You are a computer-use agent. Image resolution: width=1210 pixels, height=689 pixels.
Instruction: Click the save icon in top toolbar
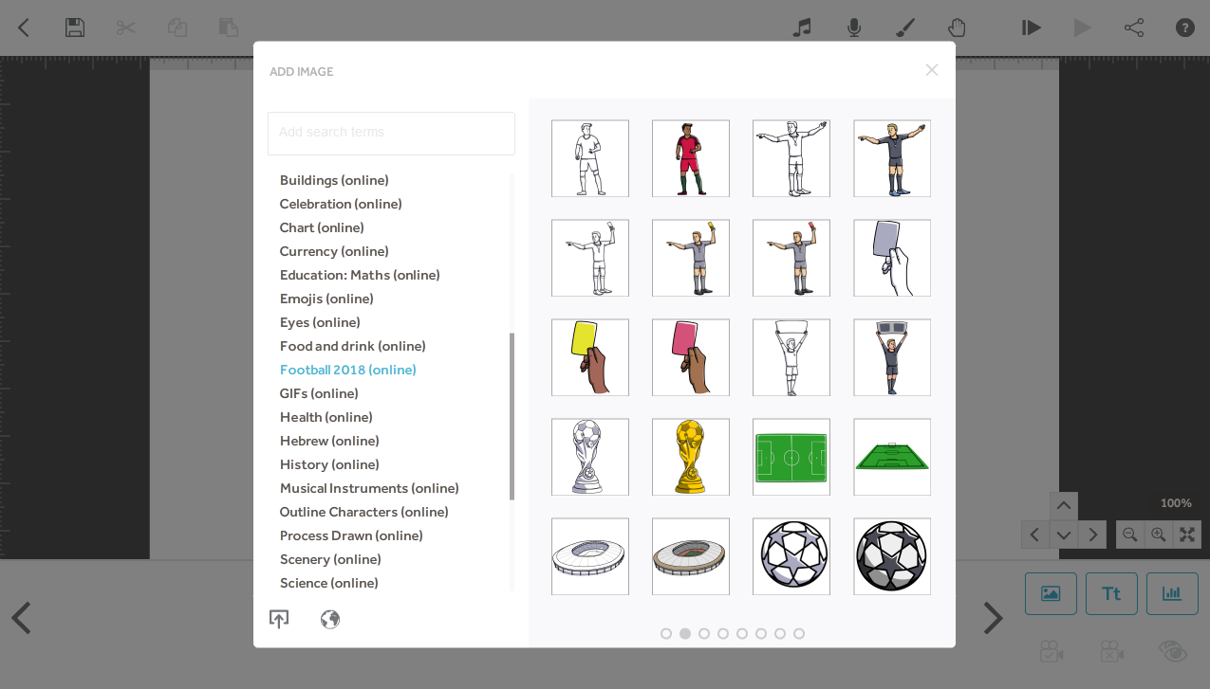click(75, 27)
